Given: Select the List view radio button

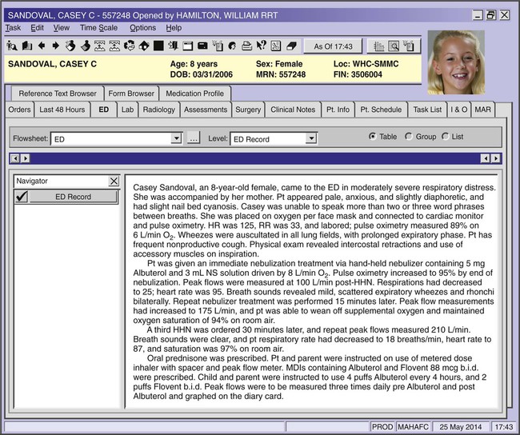Looking at the screenshot, I should [446, 137].
